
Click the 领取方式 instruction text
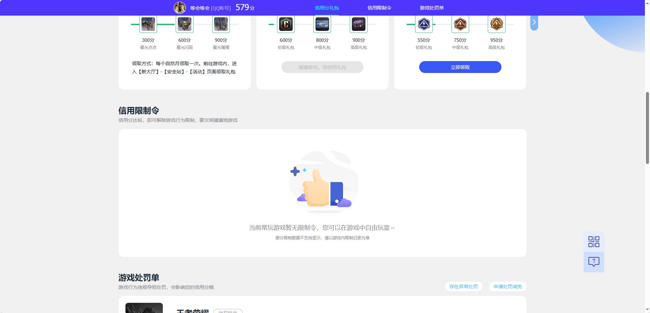(184, 68)
